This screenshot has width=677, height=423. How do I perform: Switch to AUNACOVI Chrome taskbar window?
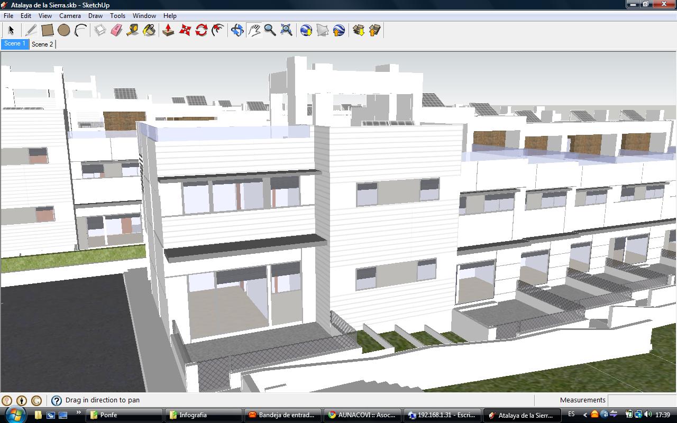tap(363, 415)
